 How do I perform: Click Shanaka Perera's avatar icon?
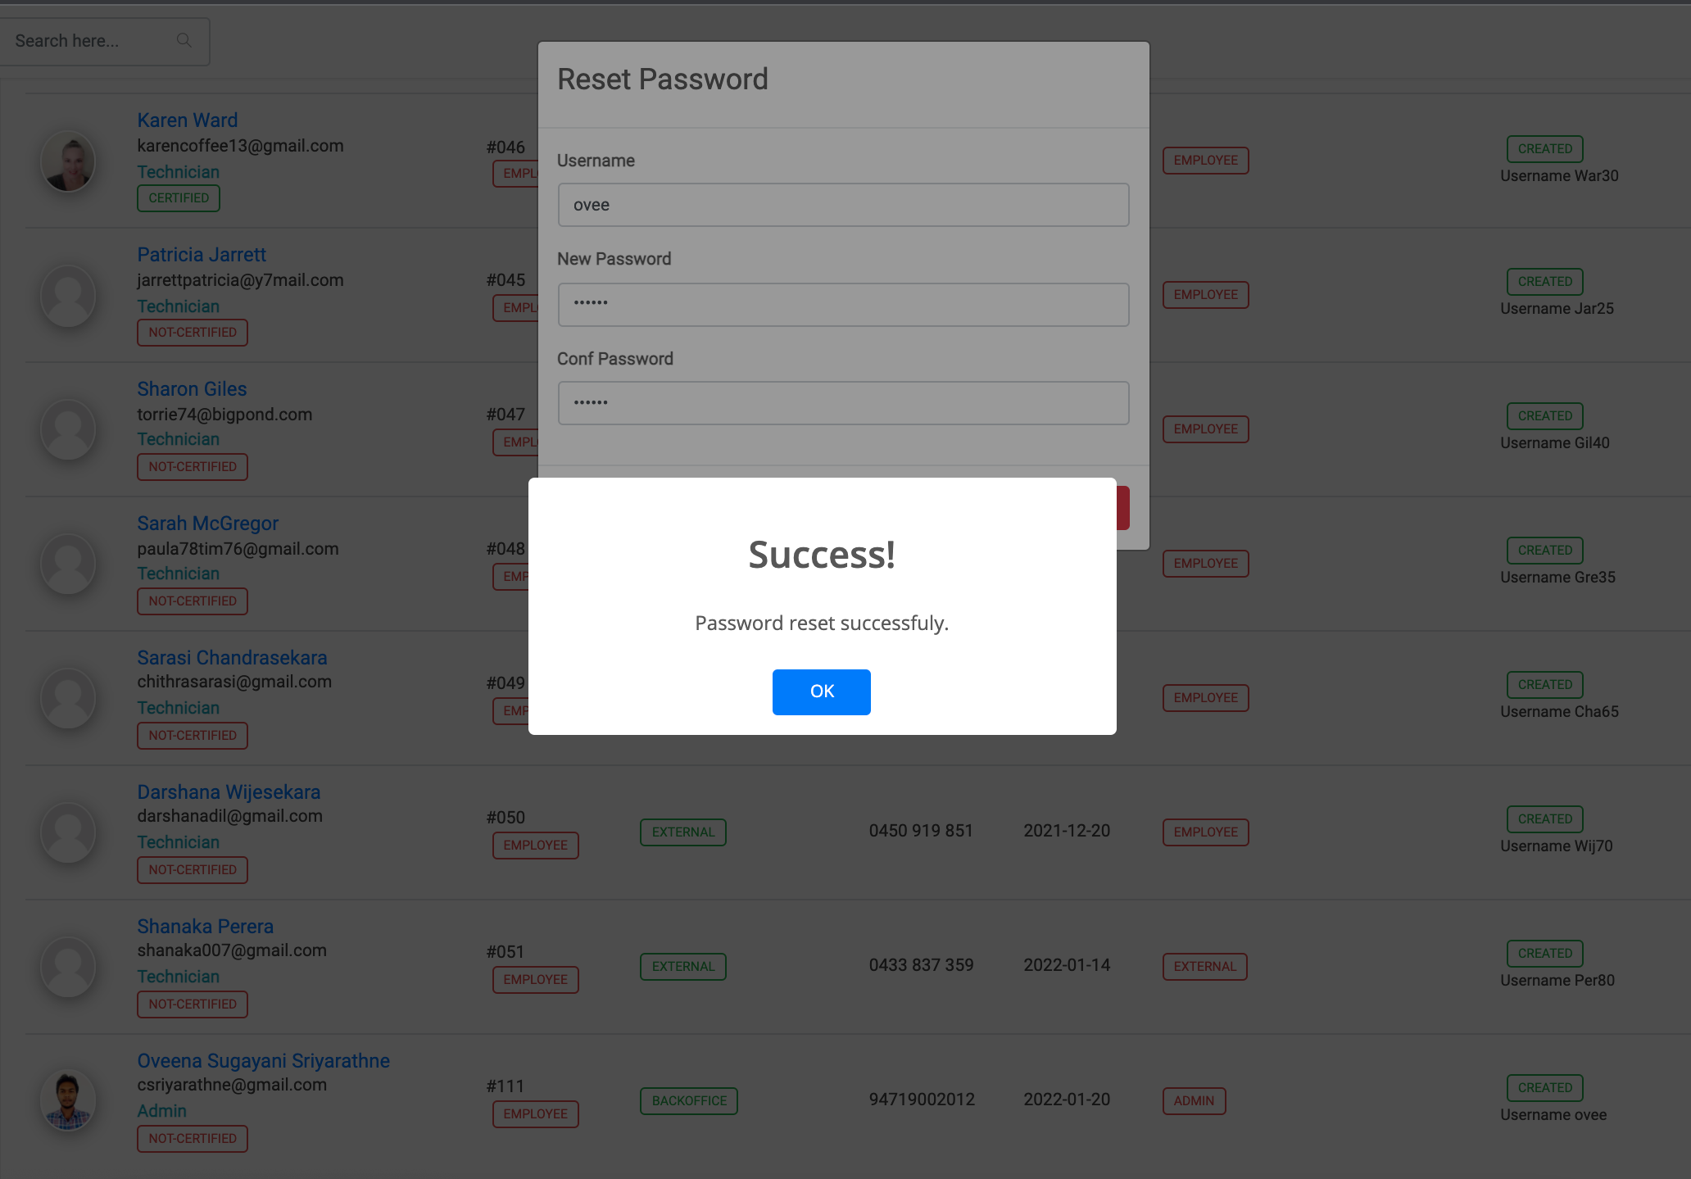(x=68, y=968)
